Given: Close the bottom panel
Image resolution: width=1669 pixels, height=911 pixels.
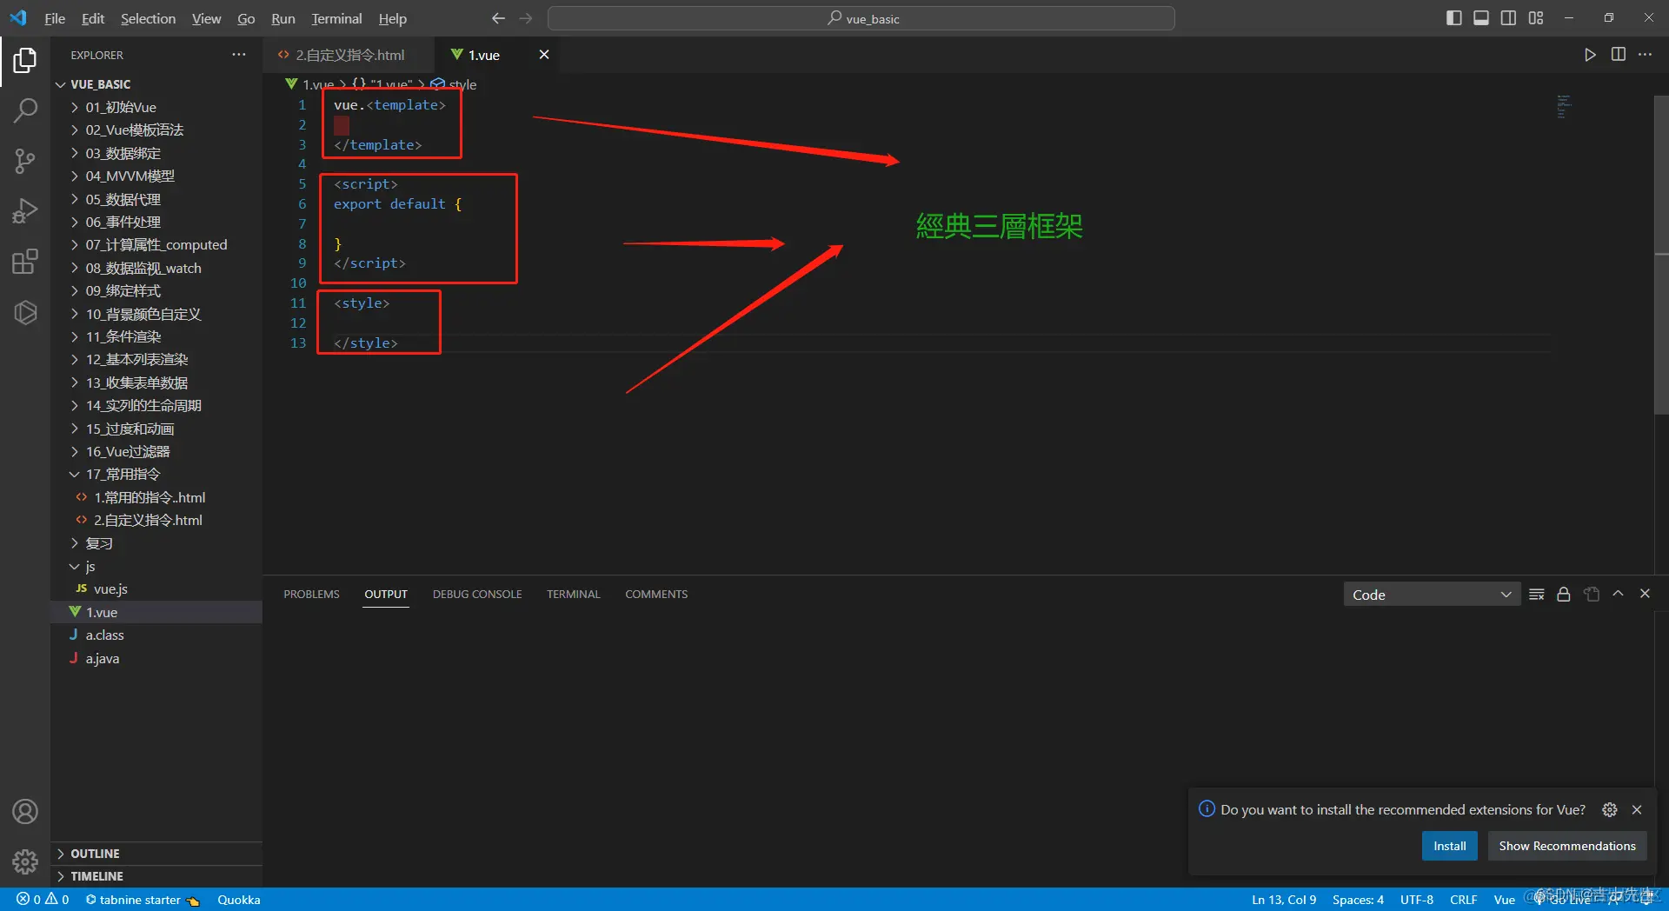Looking at the screenshot, I should [x=1645, y=594].
